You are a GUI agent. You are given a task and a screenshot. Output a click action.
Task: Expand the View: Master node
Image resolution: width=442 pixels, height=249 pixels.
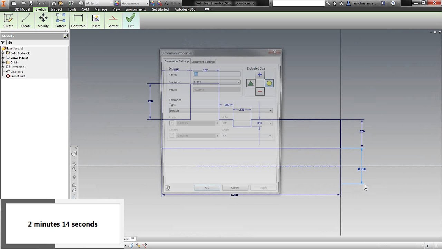pyautogui.click(x=3, y=58)
